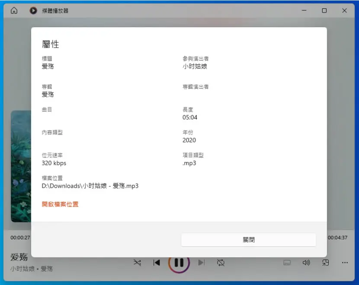This screenshot has height=285, width=359.
Task: Skip to next track
Action: (201, 263)
